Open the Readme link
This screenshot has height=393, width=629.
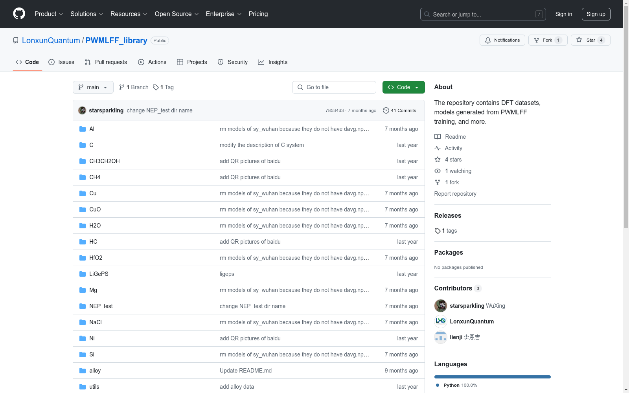(450, 137)
